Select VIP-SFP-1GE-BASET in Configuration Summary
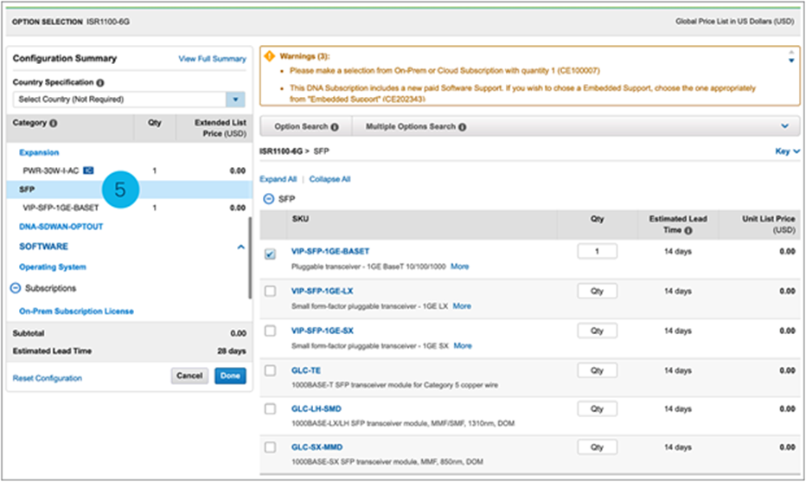The image size is (806, 482). [61, 208]
